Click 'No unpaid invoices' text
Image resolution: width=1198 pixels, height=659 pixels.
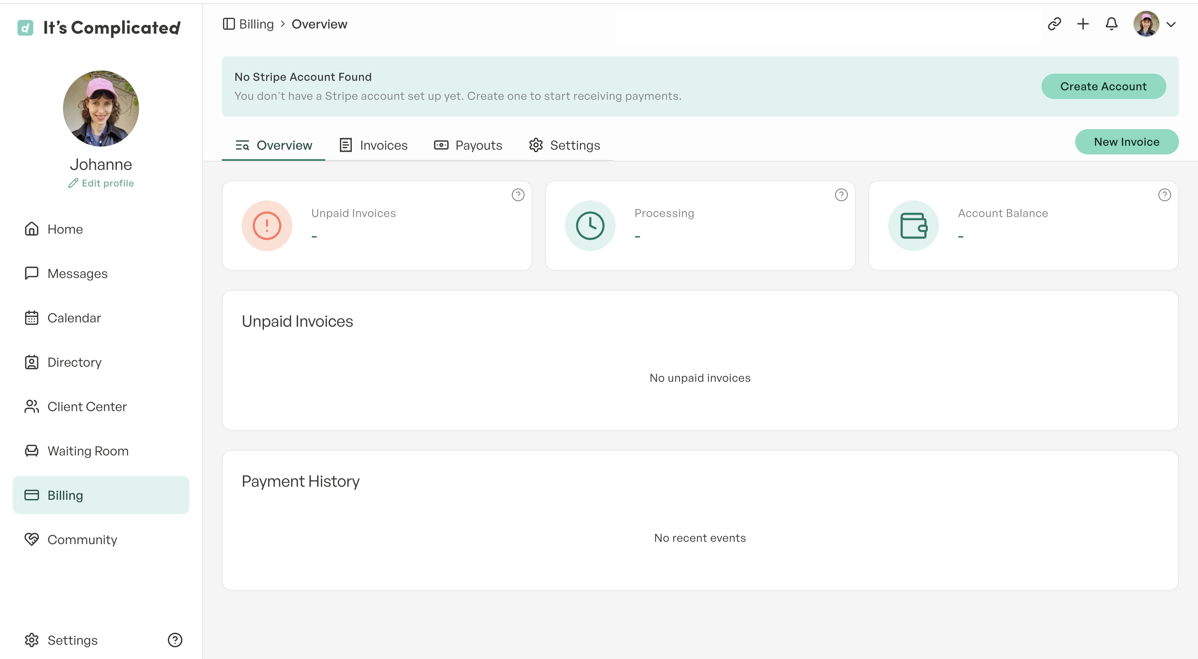pyautogui.click(x=700, y=378)
